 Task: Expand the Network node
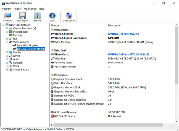7,62
